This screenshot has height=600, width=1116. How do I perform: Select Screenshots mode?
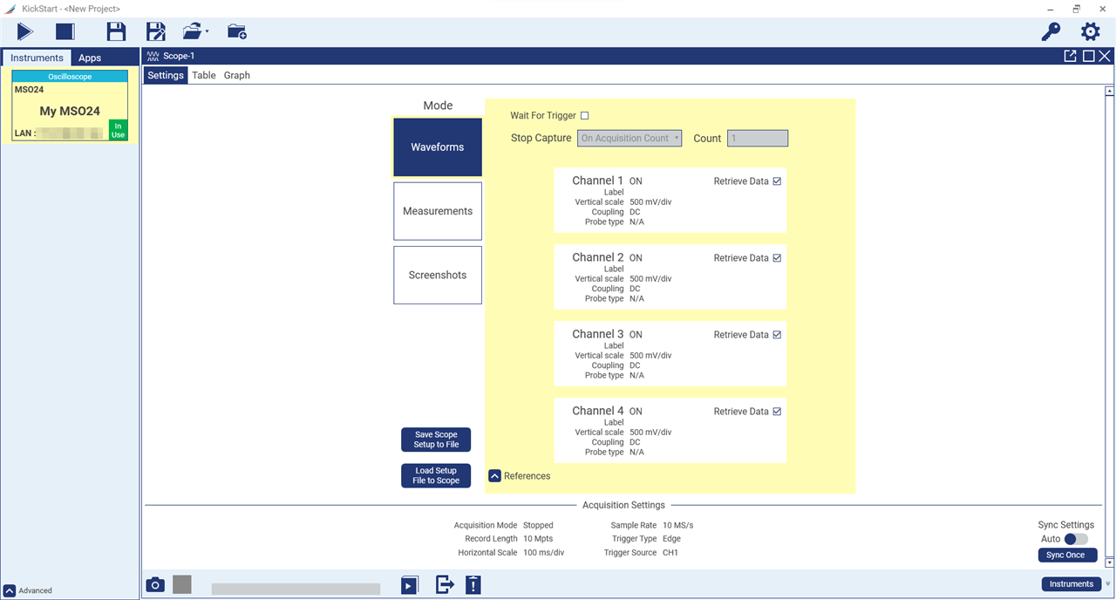438,275
